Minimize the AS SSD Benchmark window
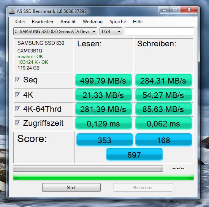 click(x=164, y=10)
